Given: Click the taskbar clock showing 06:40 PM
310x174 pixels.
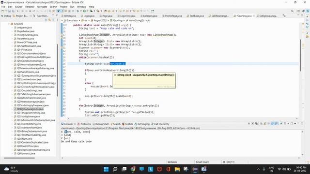Looking at the screenshot, I should [300, 169].
